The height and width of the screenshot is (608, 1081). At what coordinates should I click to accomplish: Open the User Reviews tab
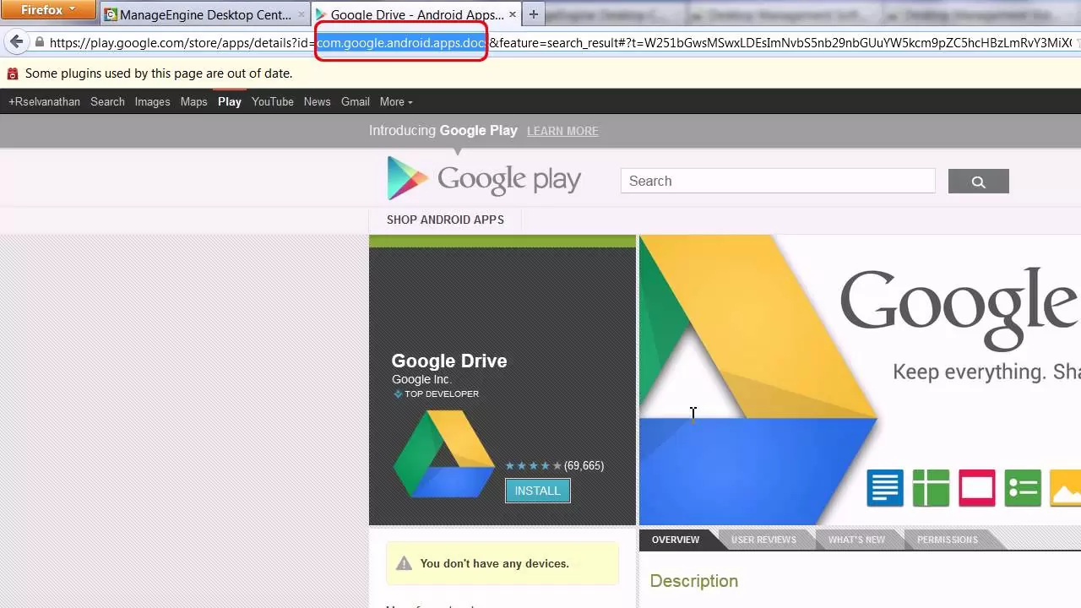(x=763, y=540)
